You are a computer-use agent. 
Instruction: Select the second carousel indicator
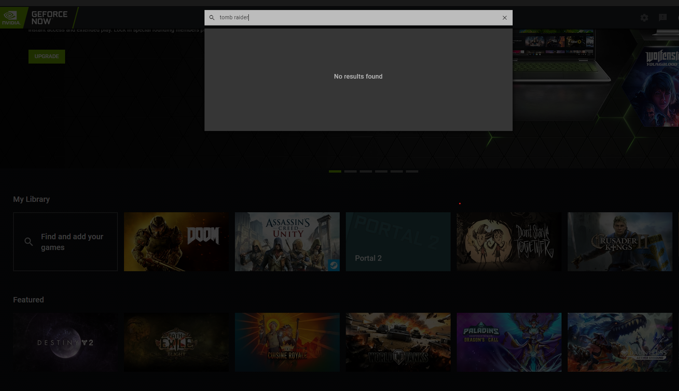(x=350, y=171)
